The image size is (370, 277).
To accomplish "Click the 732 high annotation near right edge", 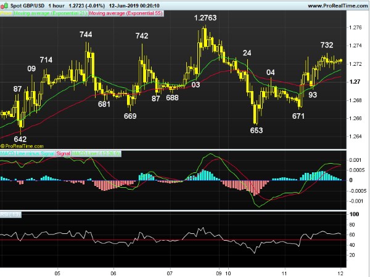I will pyautogui.click(x=327, y=46).
